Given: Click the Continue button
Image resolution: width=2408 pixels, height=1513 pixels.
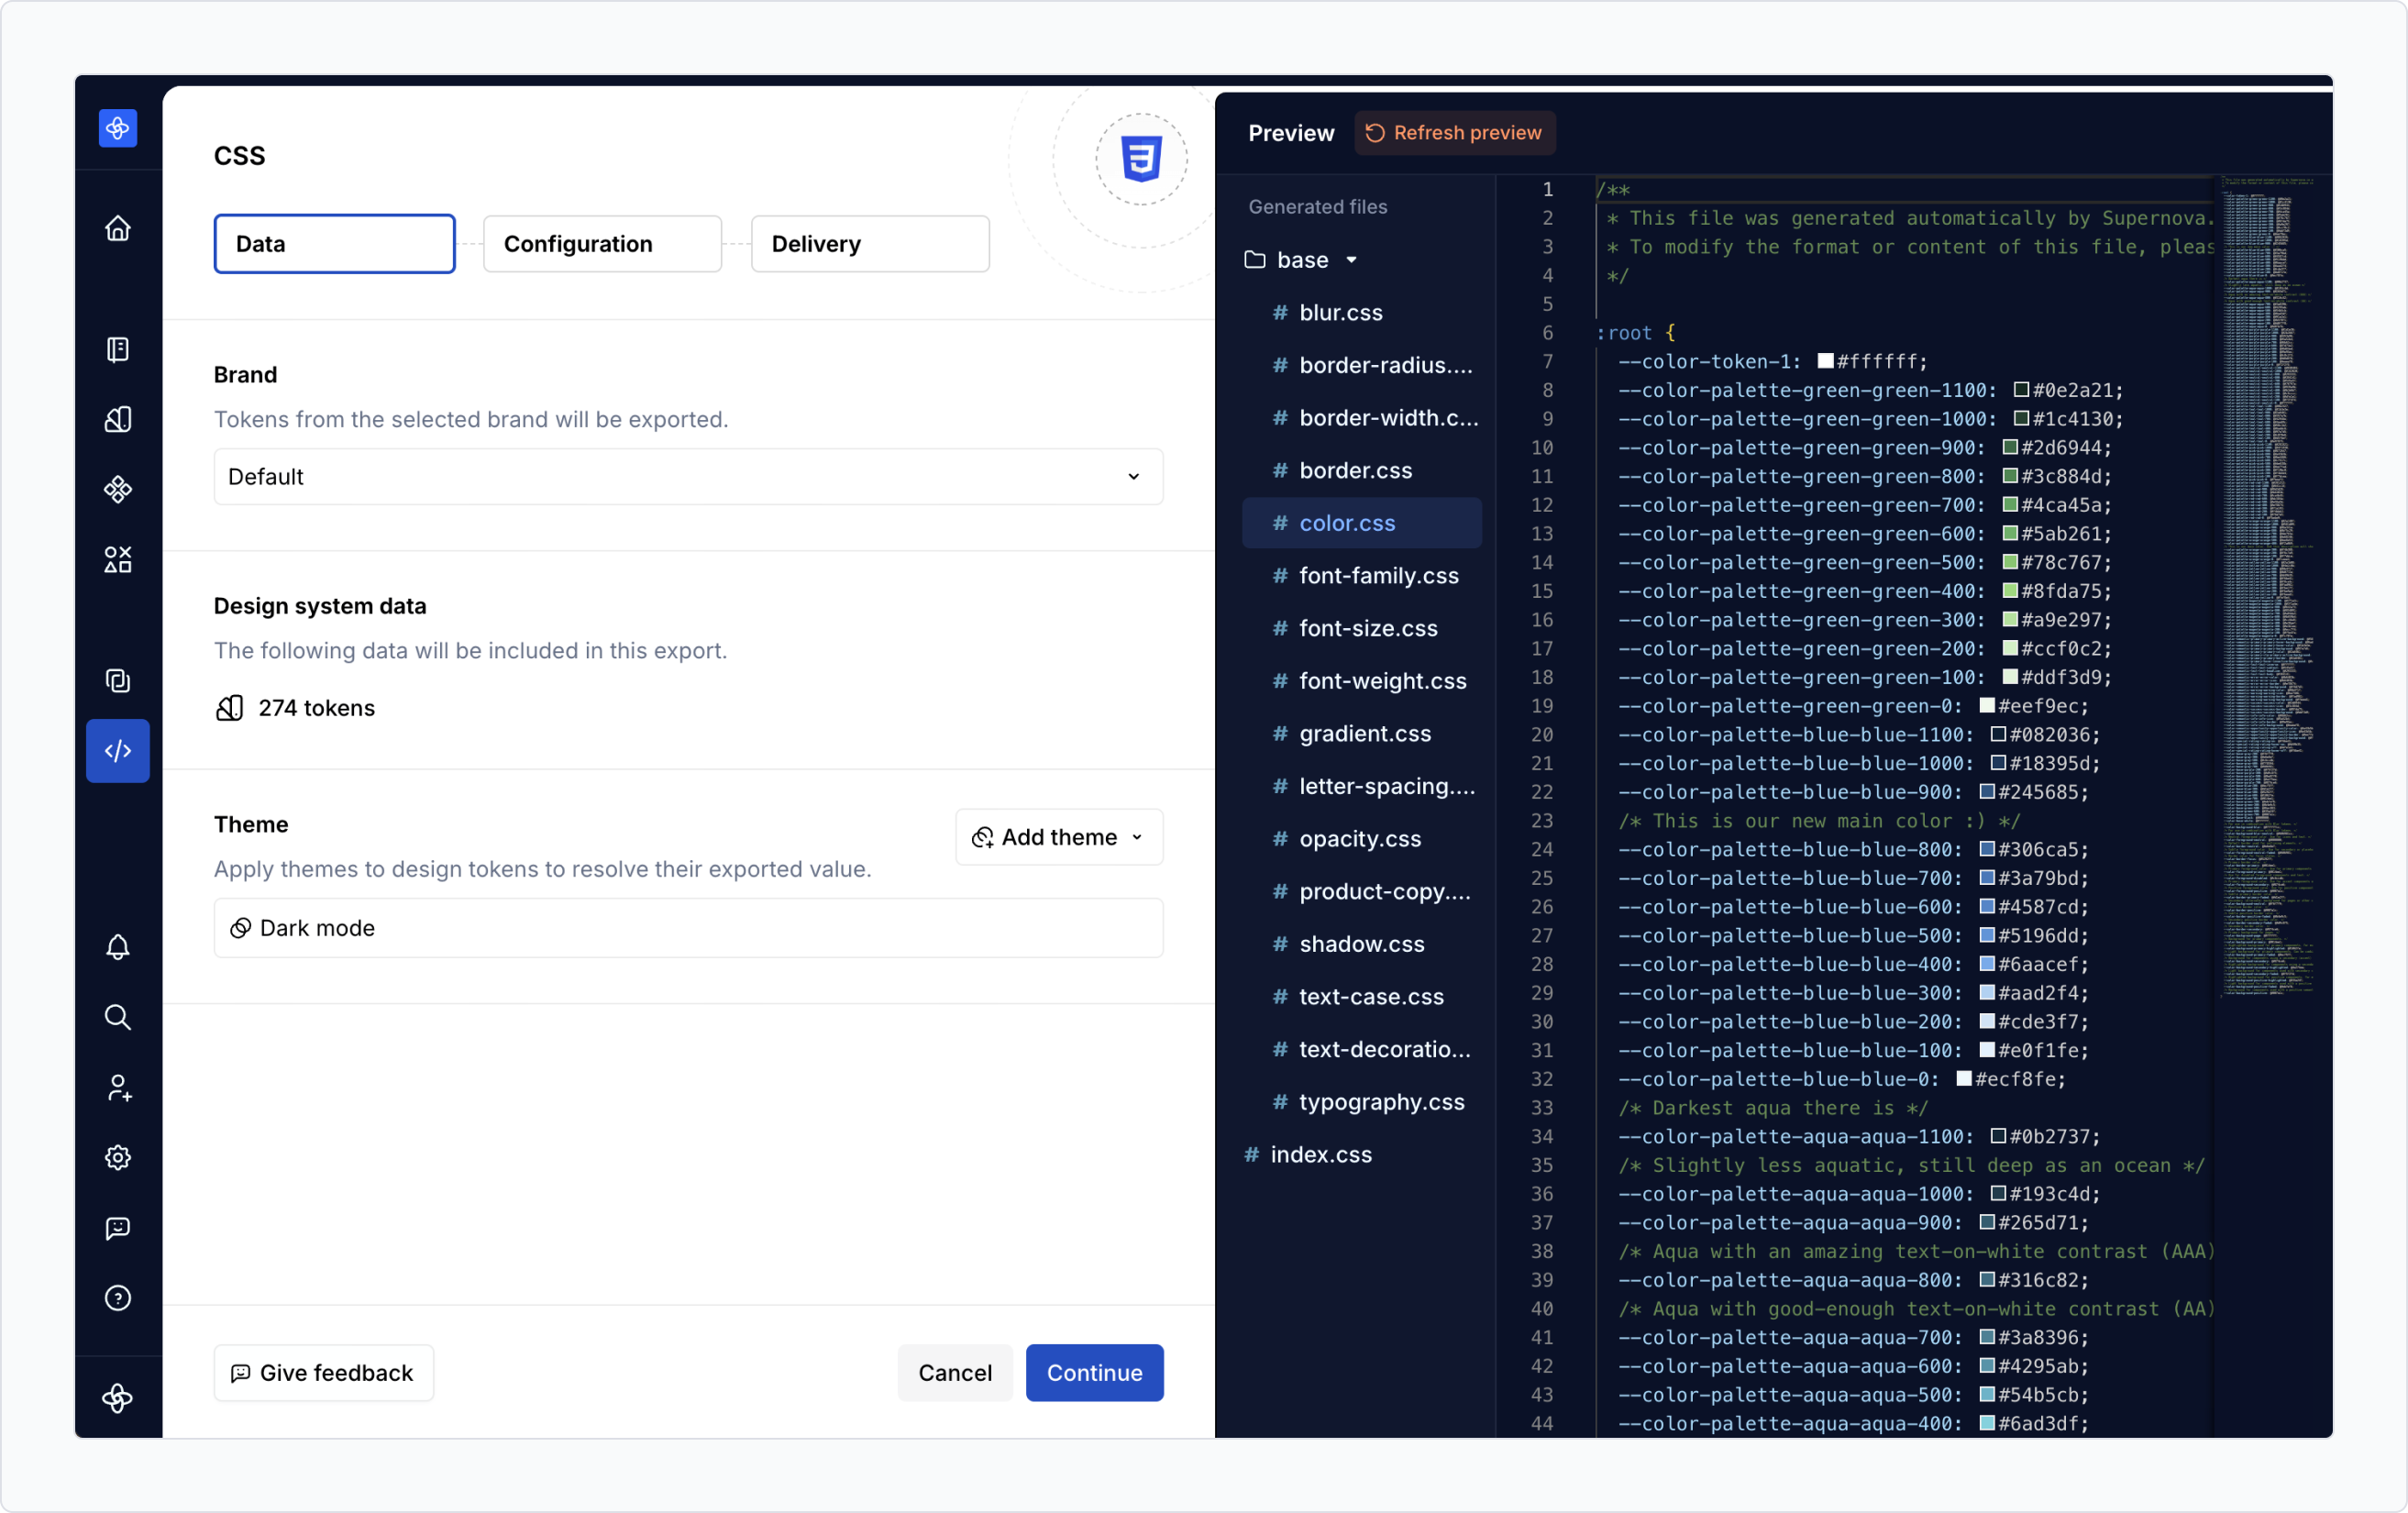Looking at the screenshot, I should (1094, 1372).
